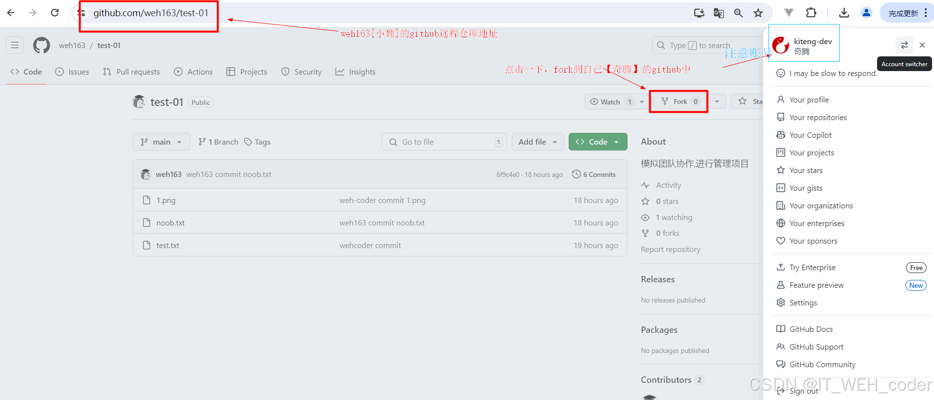Image resolution: width=934 pixels, height=400 pixels.
Task: Open the Pull requests tab
Action: pos(131,72)
